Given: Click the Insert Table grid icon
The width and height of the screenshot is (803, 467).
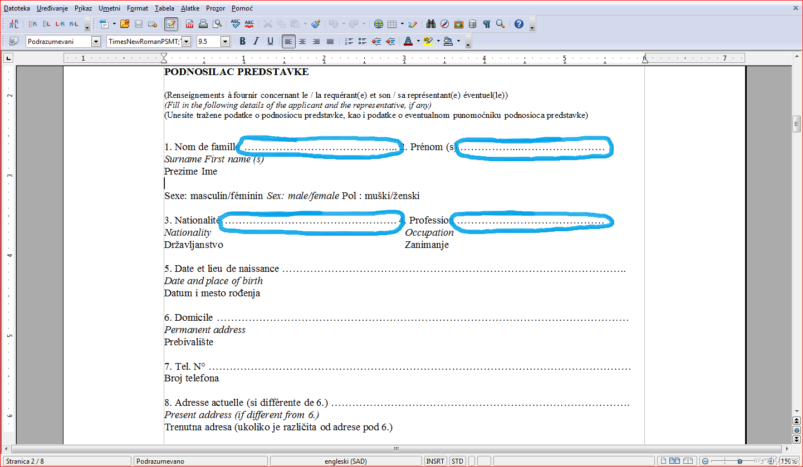Looking at the screenshot, I should click(x=391, y=24).
